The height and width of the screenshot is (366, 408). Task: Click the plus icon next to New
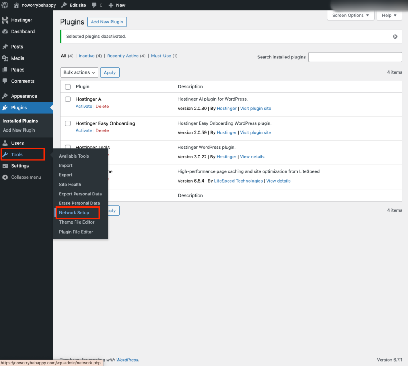coord(111,5)
